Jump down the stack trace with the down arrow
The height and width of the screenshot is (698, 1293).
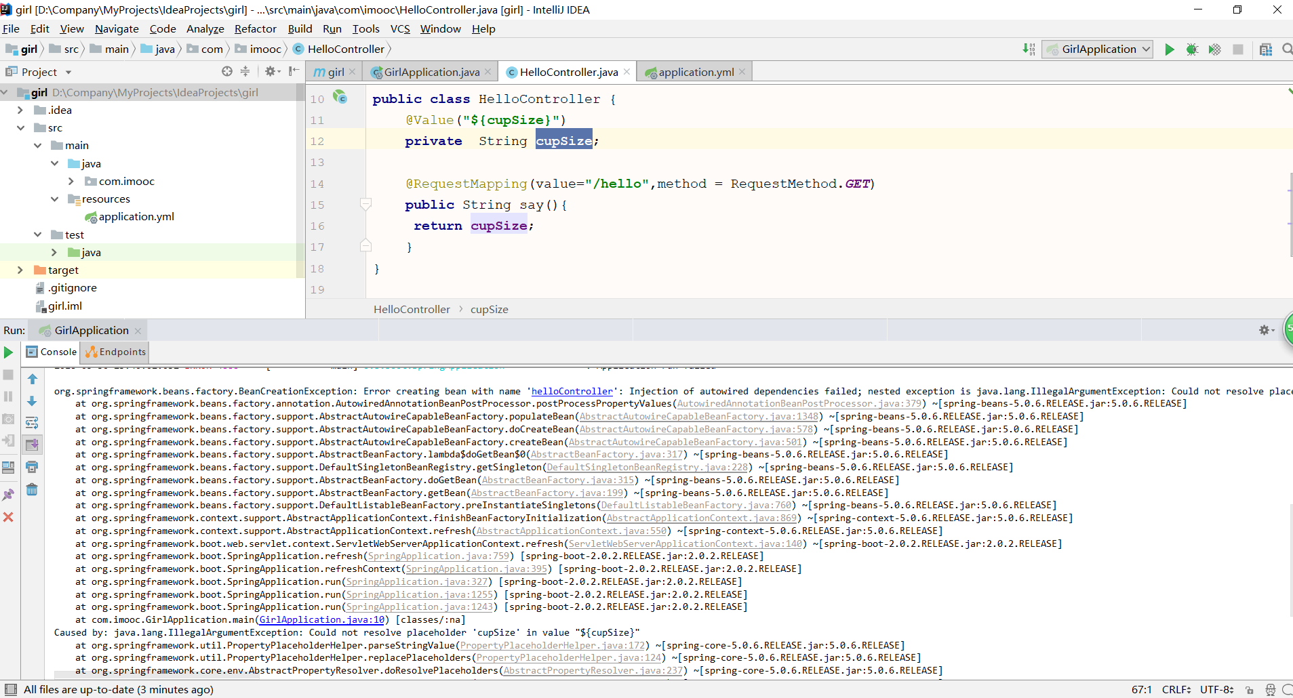tap(32, 401)
